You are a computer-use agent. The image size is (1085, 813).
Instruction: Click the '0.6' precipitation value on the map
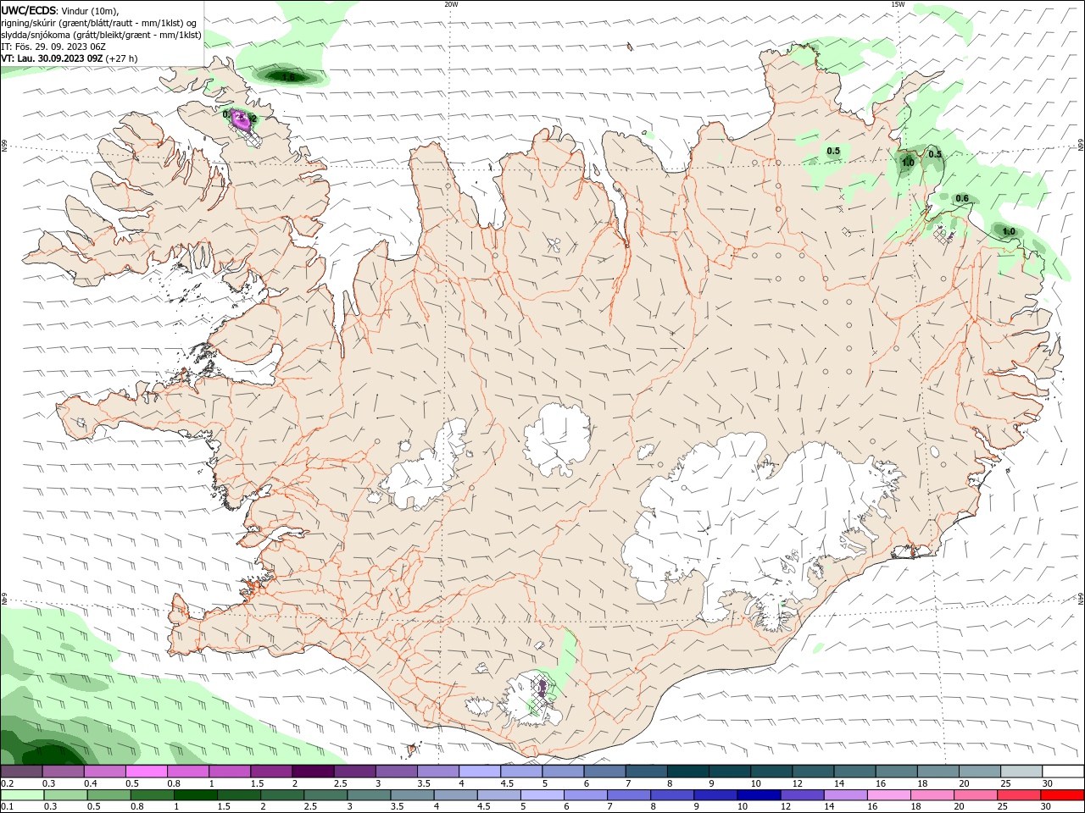[962, 198]
